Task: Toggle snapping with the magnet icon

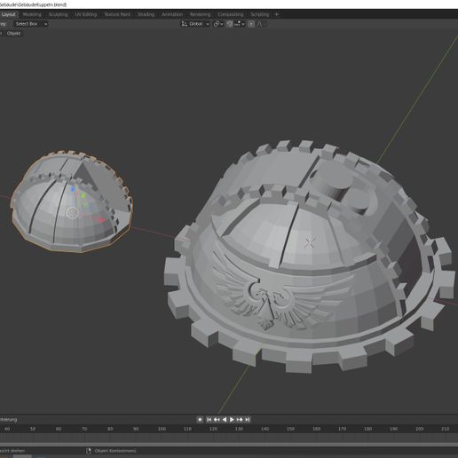Action: [x=229, y=24]
